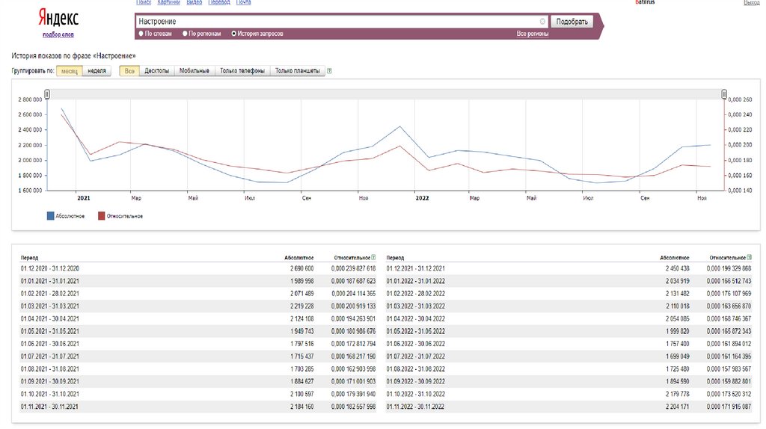Open the help question mark icon

[x=330, y=71]
